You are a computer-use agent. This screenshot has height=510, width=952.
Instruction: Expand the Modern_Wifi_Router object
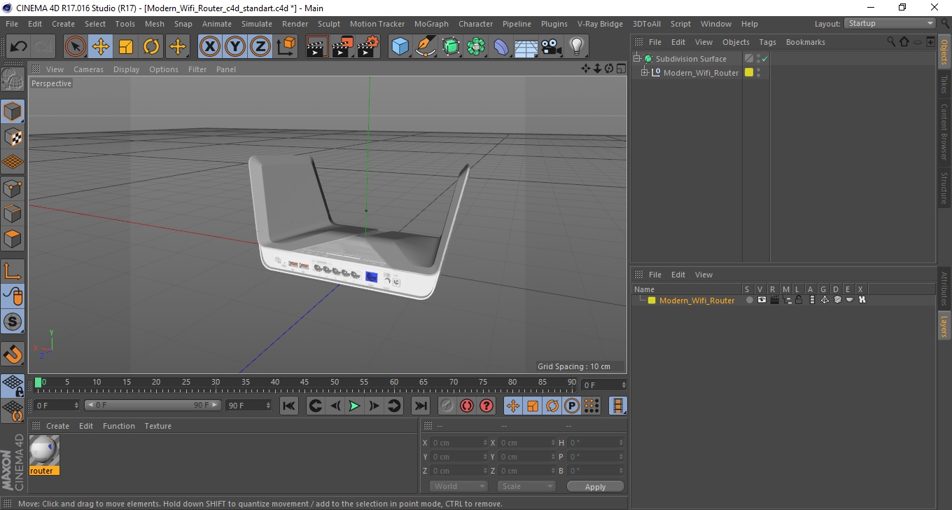(645, 73)
